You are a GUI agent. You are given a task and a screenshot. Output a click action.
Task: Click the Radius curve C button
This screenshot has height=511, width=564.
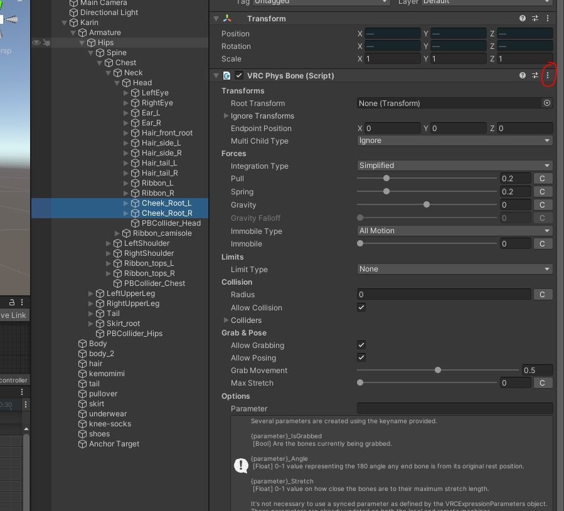tap(542, 295)
